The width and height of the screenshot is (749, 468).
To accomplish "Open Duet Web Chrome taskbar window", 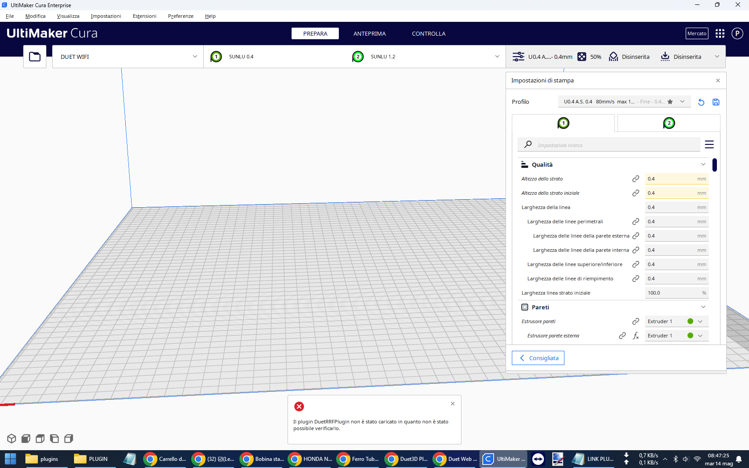I will click(x=456, y=459).
